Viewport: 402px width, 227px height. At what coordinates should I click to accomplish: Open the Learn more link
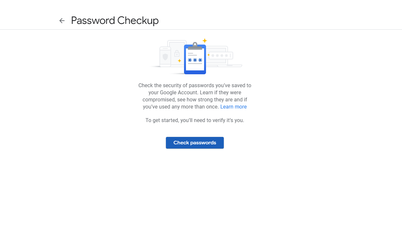233,107
